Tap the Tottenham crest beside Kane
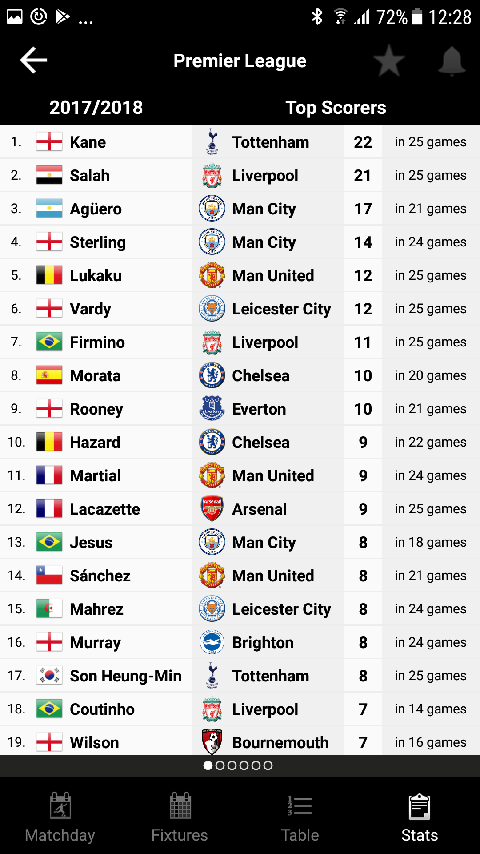The height and width of the screenshot is (854, 480). coord(212,142)
